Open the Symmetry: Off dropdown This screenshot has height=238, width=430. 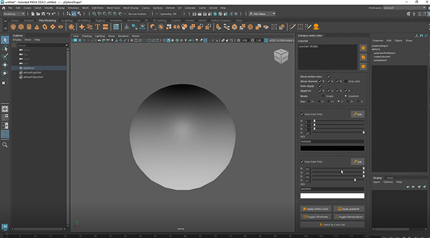pyautogui.click(x=170, y=14)
